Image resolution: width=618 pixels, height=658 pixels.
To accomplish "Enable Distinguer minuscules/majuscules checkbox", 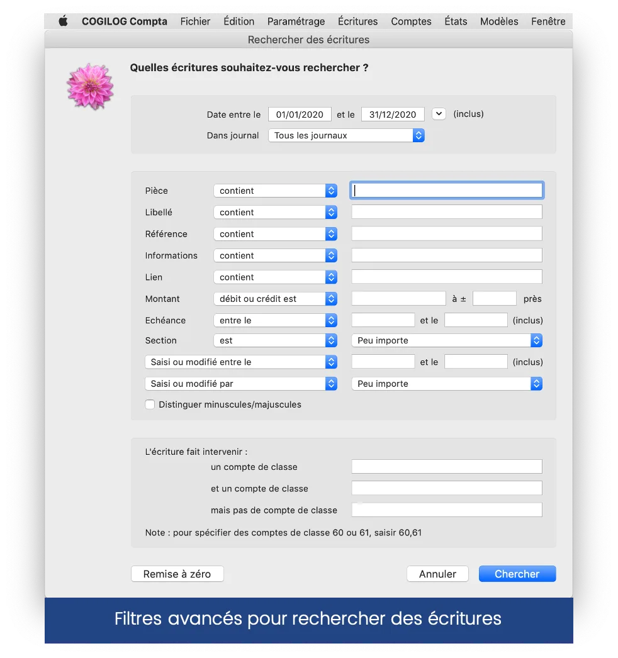I will click(x=150, y=404).
